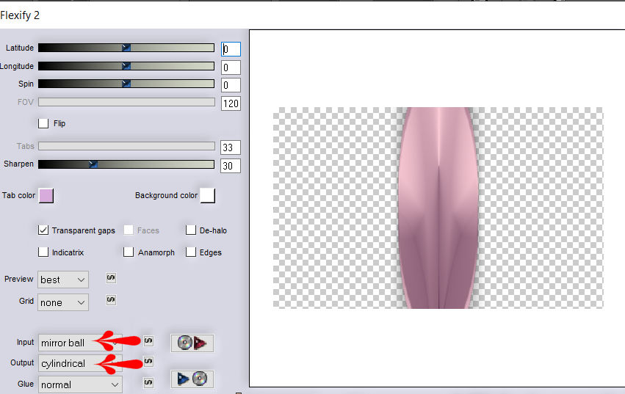
Task: Uncheck Transparent gaps
Action: coord(43,230)
